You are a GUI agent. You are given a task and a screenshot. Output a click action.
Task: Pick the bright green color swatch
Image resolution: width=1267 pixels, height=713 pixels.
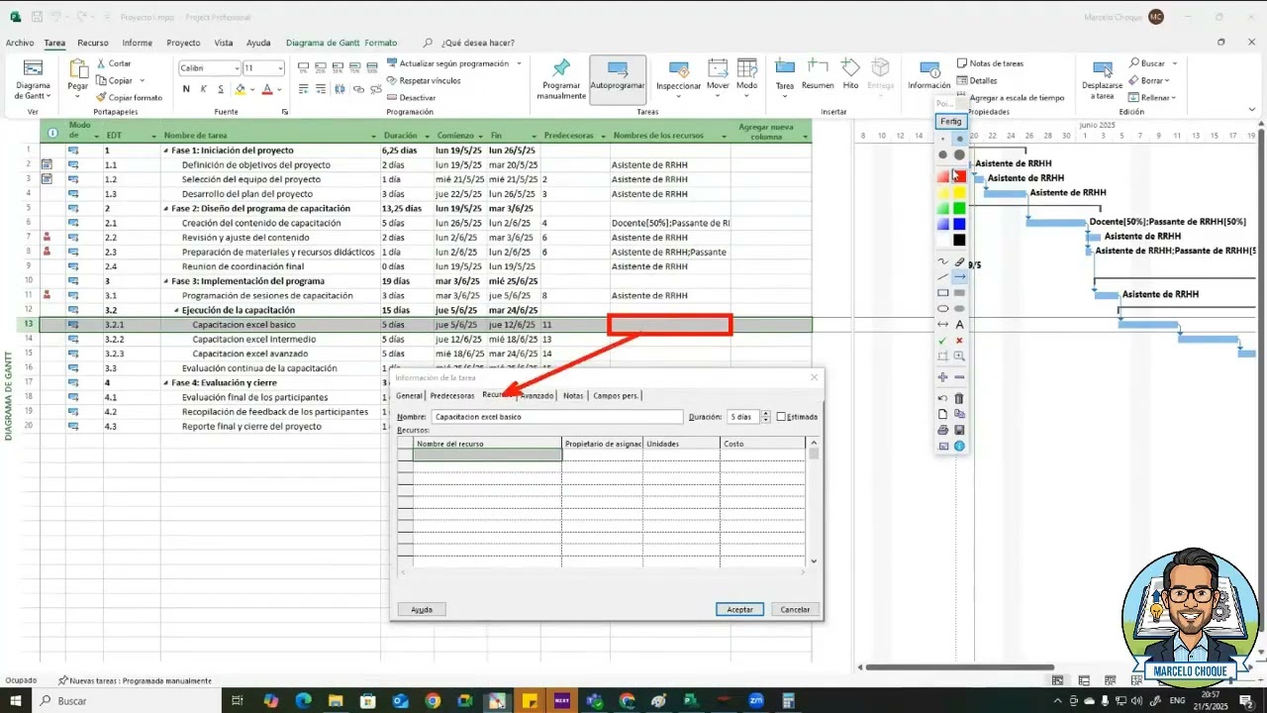(x=959, y=208)
